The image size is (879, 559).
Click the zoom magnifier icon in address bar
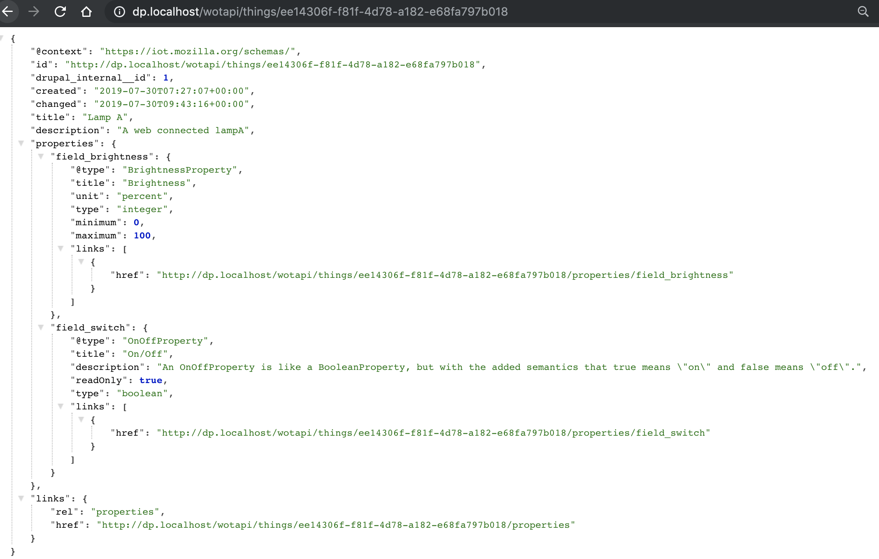(863, 12)
